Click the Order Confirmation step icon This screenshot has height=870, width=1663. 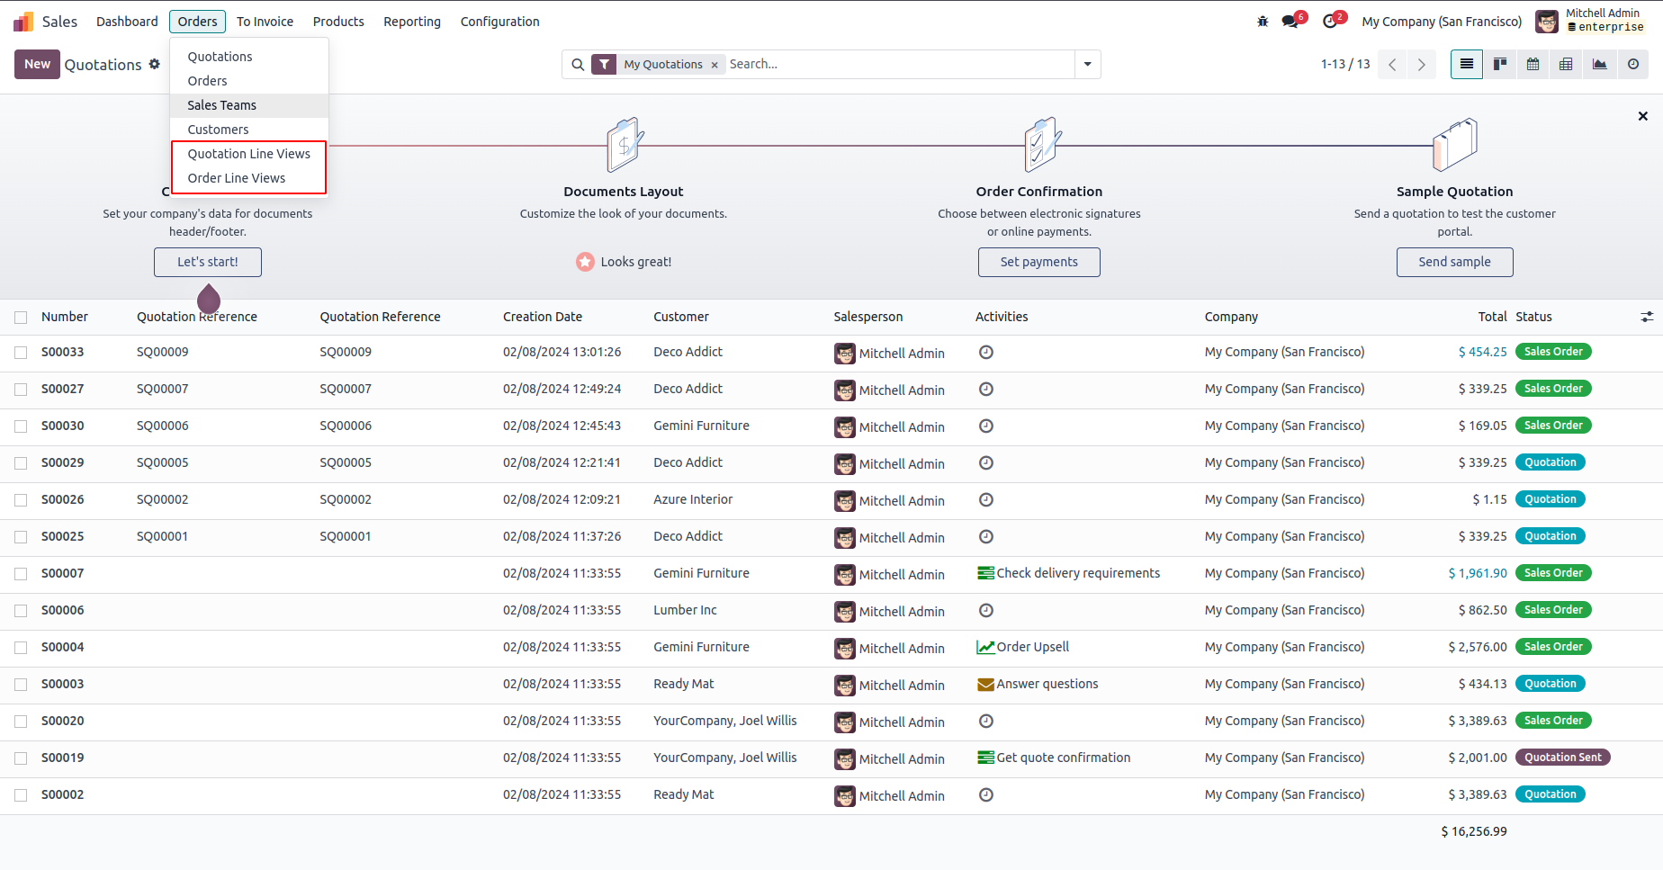[1040, 144]
